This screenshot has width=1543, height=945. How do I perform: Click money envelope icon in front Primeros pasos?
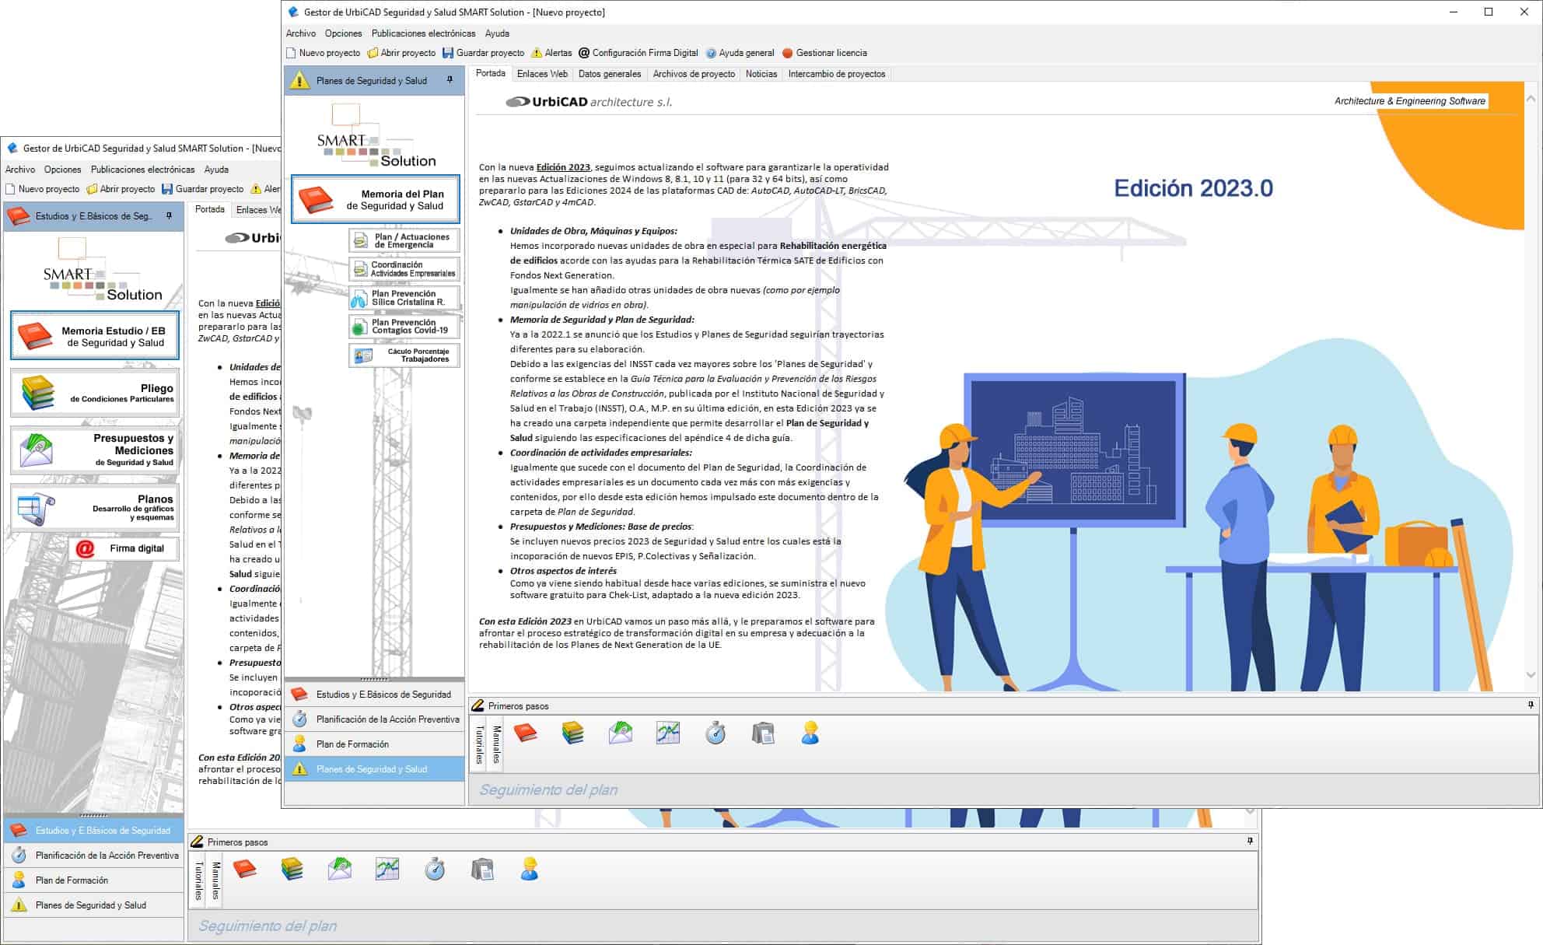[x=621, y=733]
